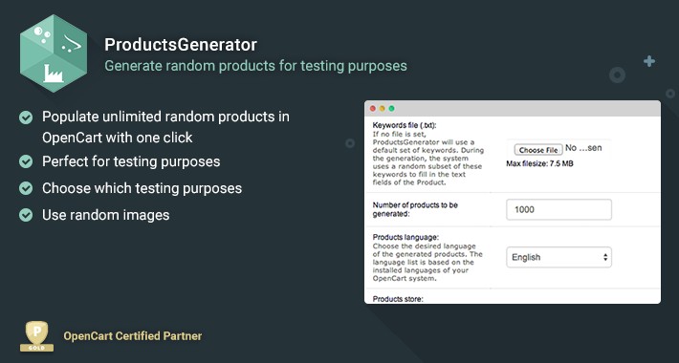Click the hexagonal ProductsGenerator logo
This screenshot has height=363, width=679.
pyautogui.click(x=54, y=53)
